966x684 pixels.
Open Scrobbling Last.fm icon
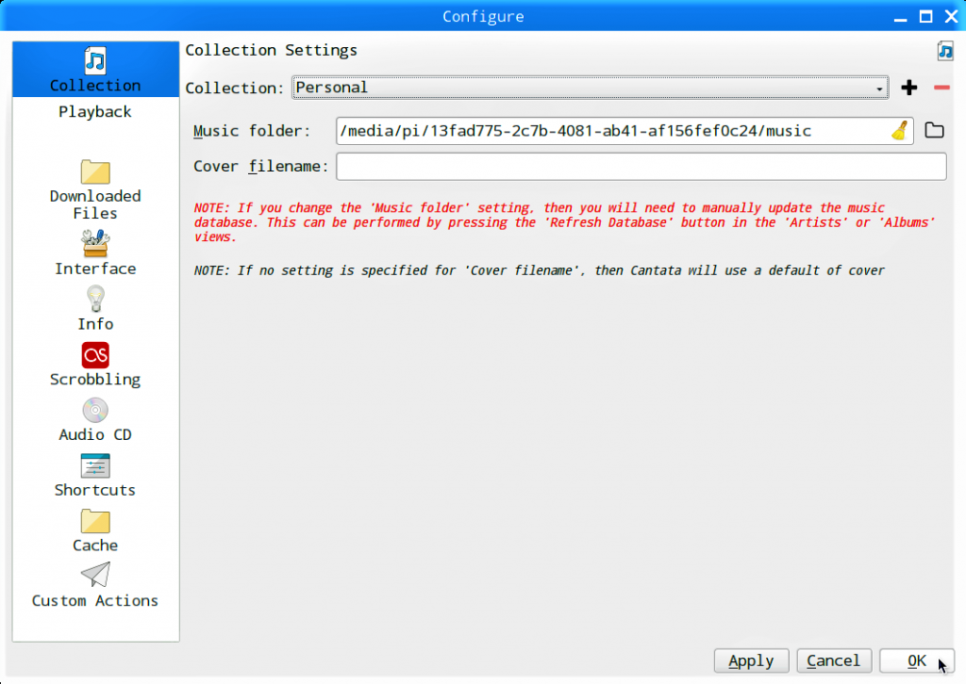pos(95,355)
